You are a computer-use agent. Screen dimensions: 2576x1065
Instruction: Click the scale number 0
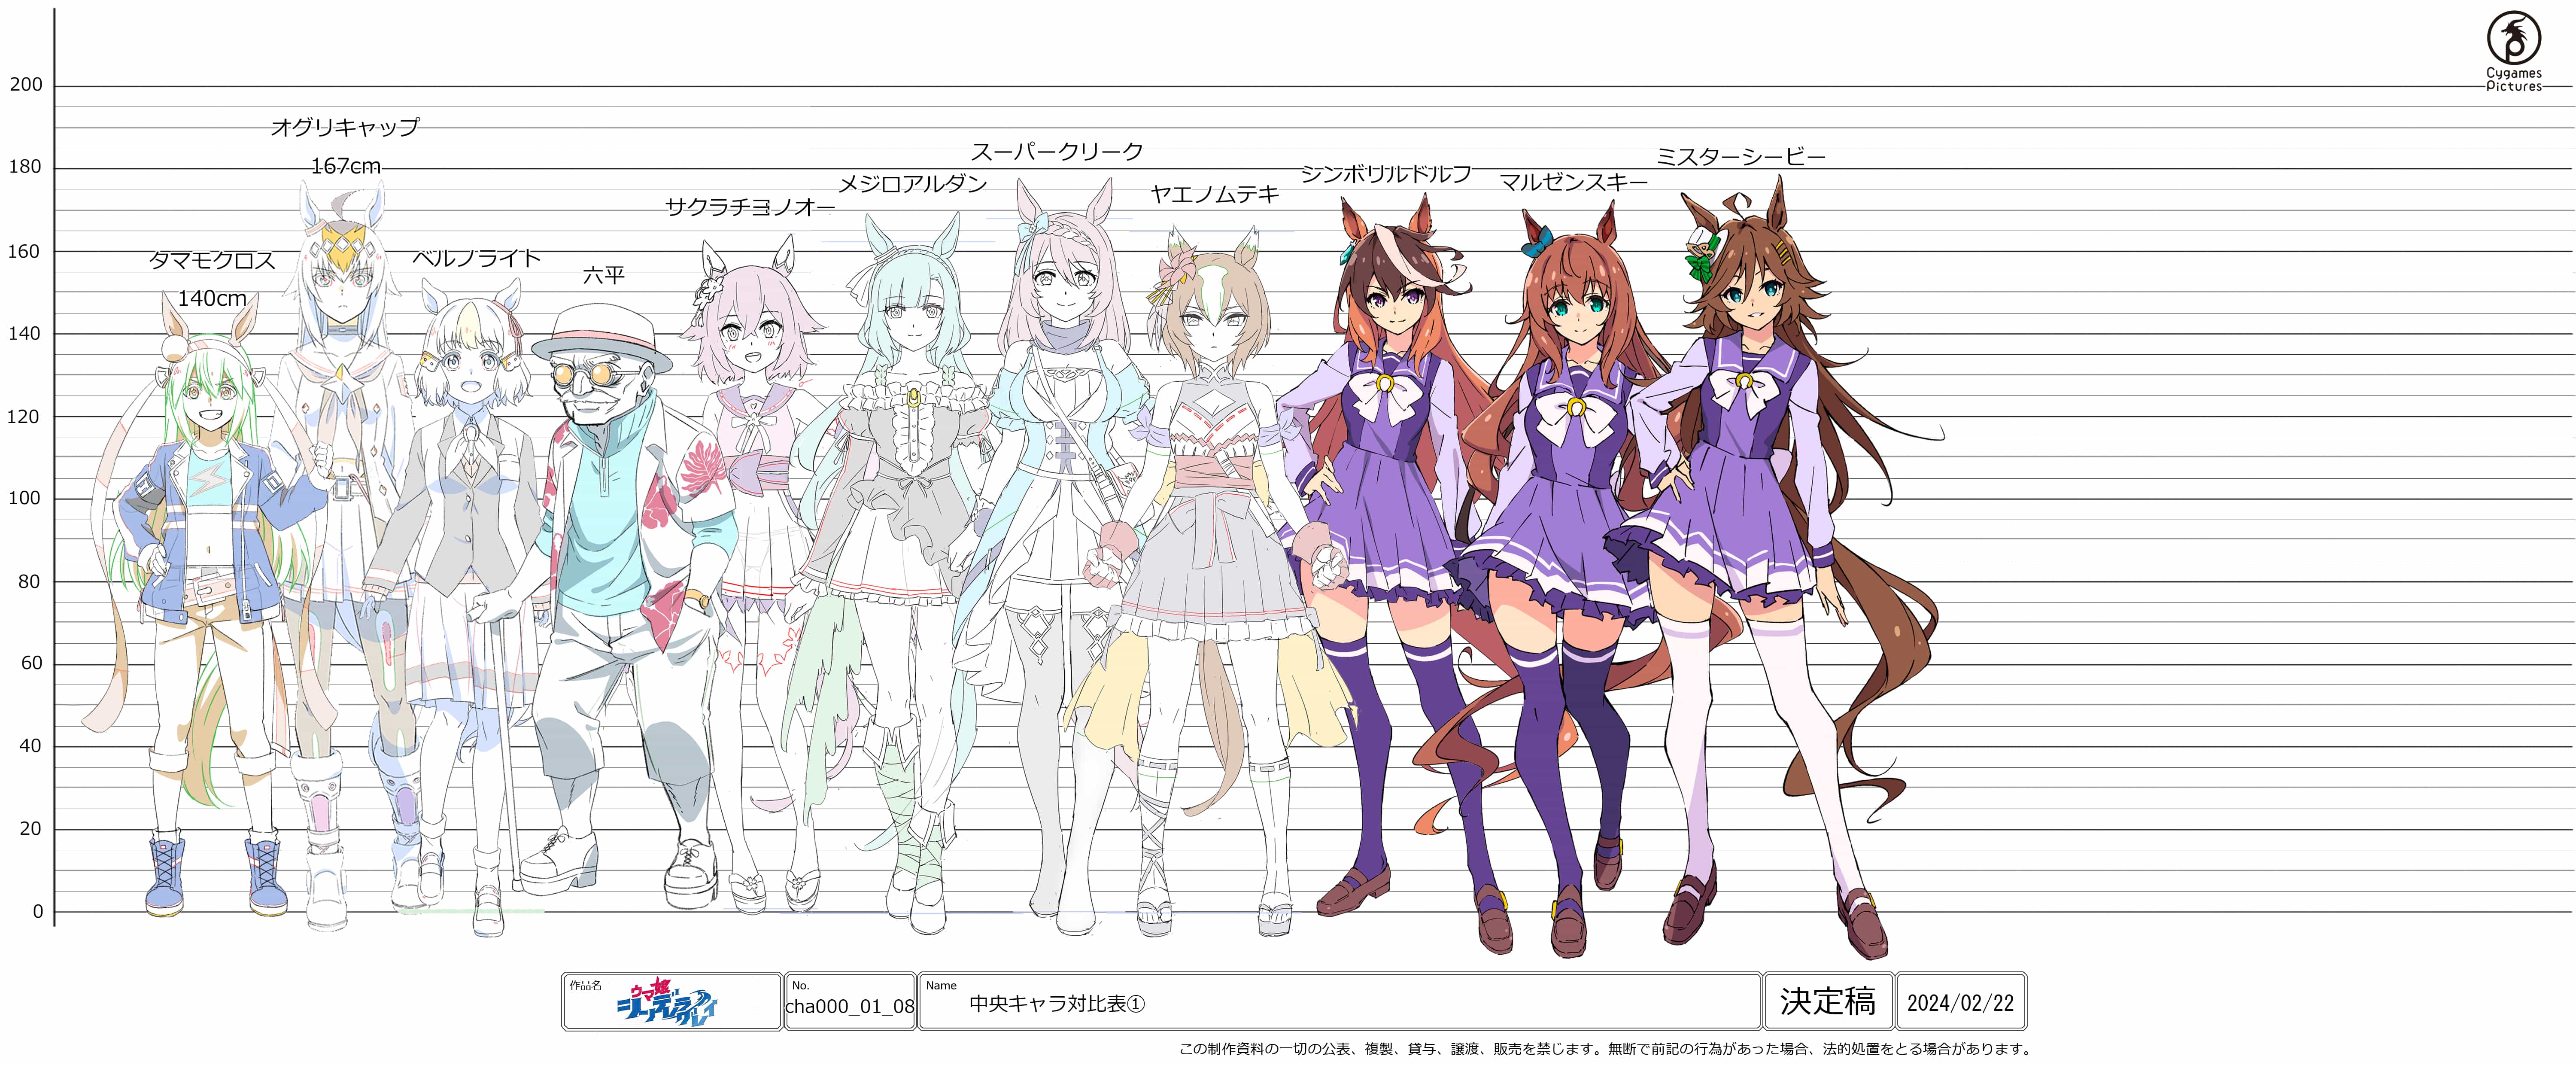pyautogui.click(x=38, y=912)
